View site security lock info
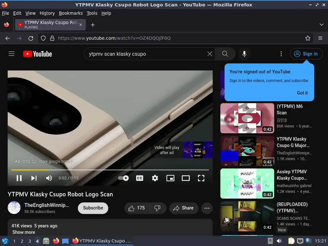Screen dimensions: 328x246 52,38
